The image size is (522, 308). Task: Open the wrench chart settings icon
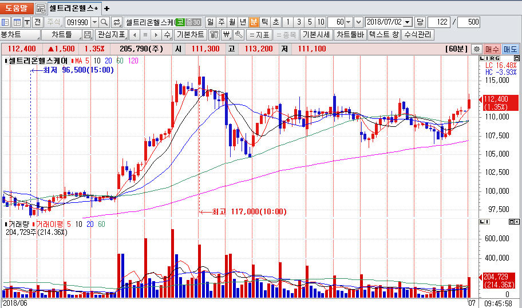pyautogui.click(x=239, y=35)
